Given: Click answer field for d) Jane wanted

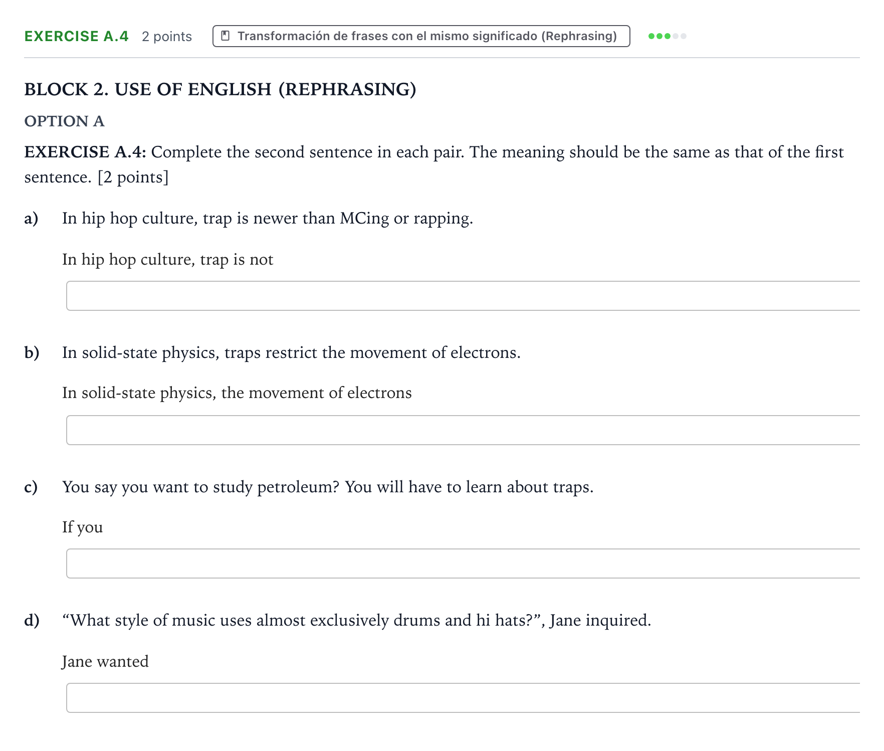Looking at the screenshot, I should coord(463,698).
